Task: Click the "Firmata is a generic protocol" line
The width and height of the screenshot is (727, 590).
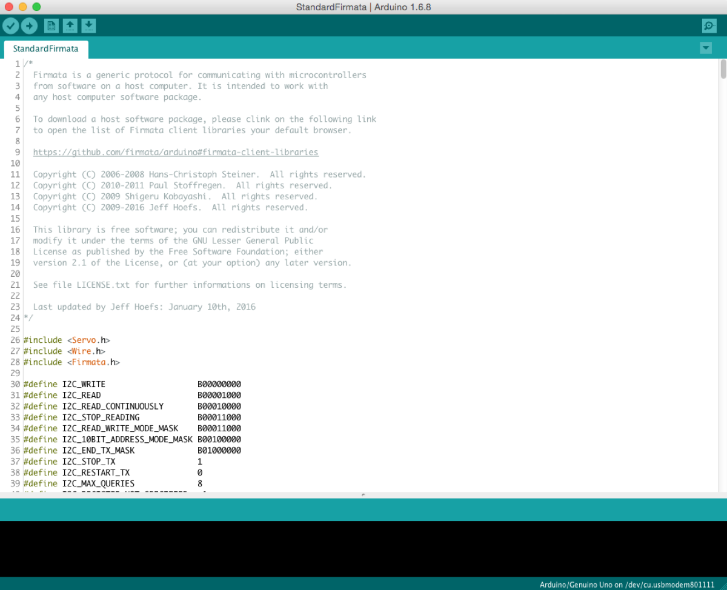Action: point(199,75)
